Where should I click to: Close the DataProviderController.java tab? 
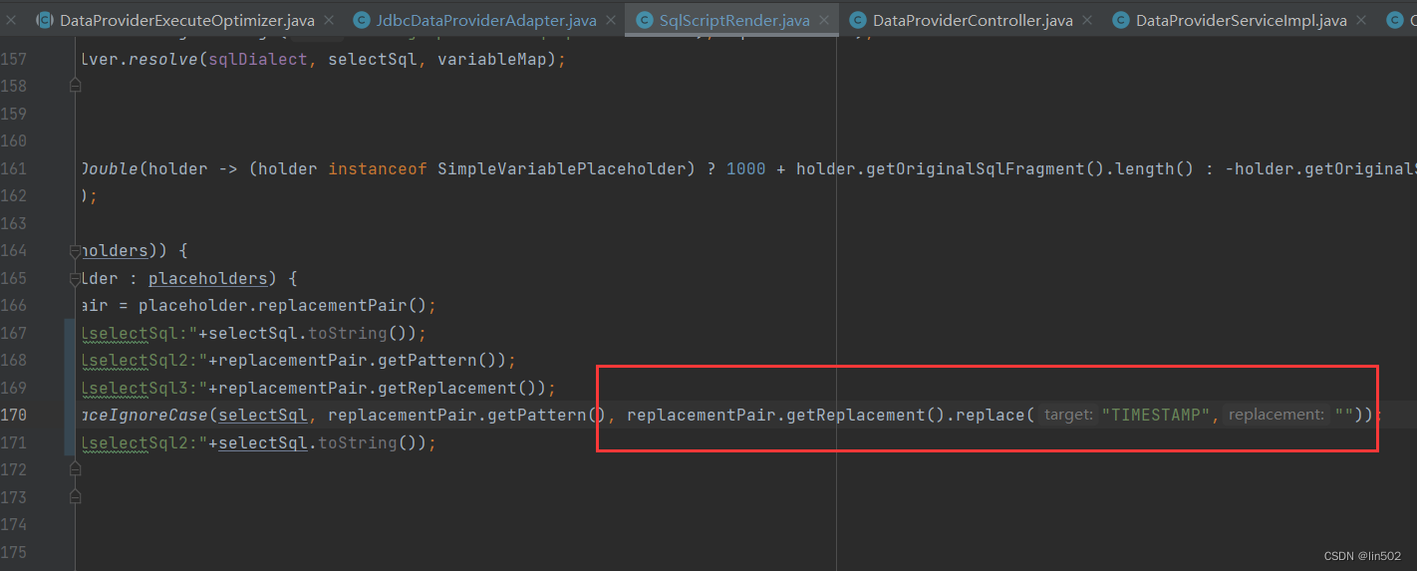(x=1088, y=21)
